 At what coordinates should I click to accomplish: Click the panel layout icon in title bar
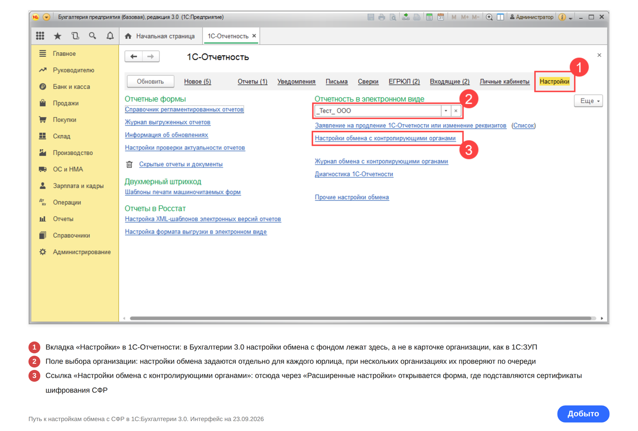[x=500, y=17]
